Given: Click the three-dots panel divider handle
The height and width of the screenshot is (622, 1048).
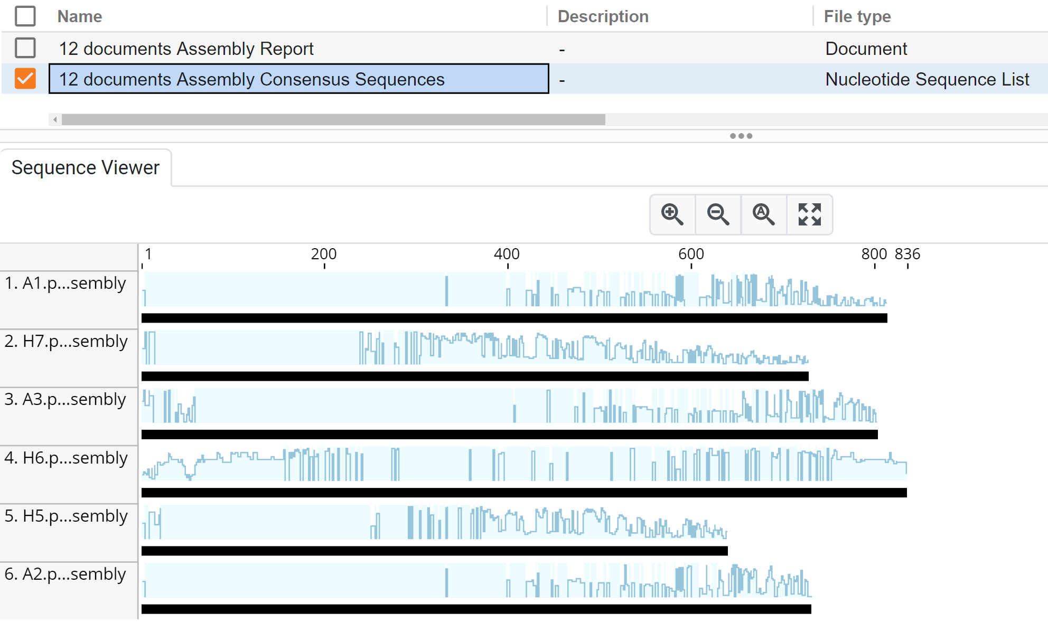Looking at the screenshot, I should click(x=741, y=136).
